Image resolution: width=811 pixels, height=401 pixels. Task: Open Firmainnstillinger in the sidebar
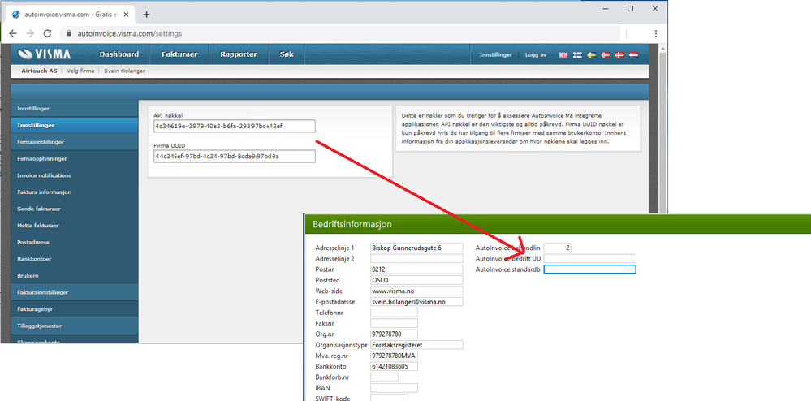click(x=75, y=142)
